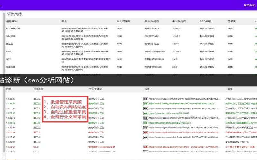Click the 39篇 collected count
257x160 pixels.
pos(230,36)
